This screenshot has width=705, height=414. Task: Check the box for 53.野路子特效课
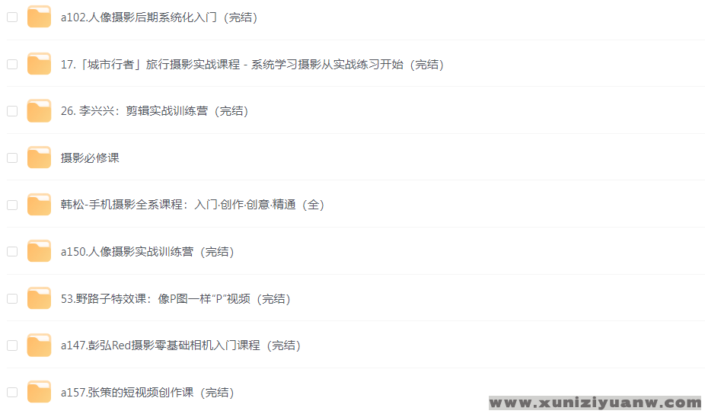[x=12, y=298]
